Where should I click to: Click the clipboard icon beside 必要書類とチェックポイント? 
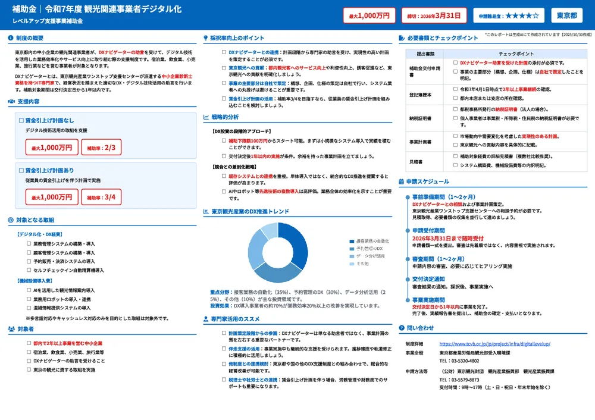click(x=402, y=38)
